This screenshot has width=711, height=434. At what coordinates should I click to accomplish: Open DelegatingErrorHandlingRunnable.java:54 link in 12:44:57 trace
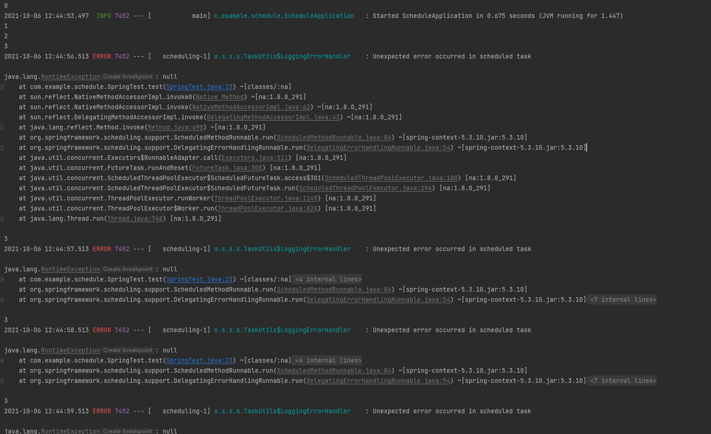(x=378, y=299)
